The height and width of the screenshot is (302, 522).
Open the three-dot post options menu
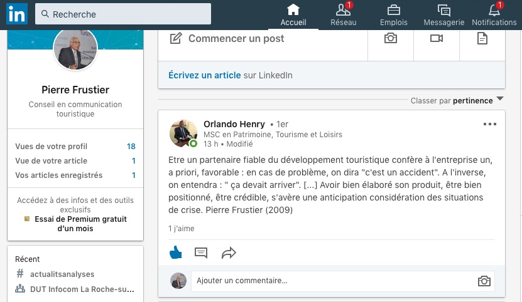click(x=490, y=124)
